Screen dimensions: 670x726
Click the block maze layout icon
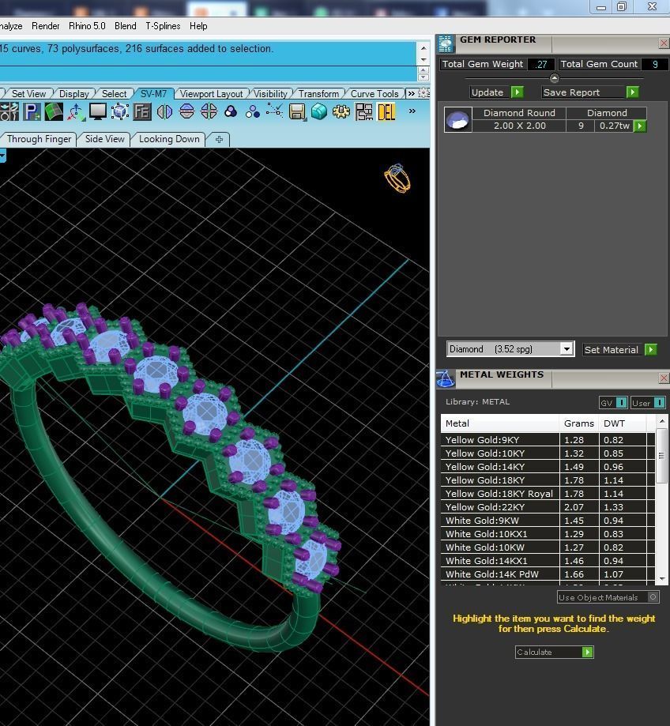(x=364, y=112)
